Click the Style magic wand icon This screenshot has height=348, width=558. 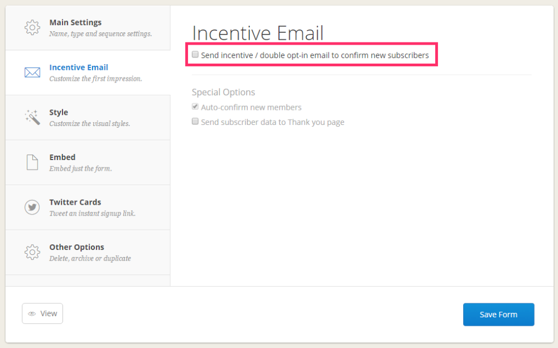pyautogui.click(x=32, y=118)
